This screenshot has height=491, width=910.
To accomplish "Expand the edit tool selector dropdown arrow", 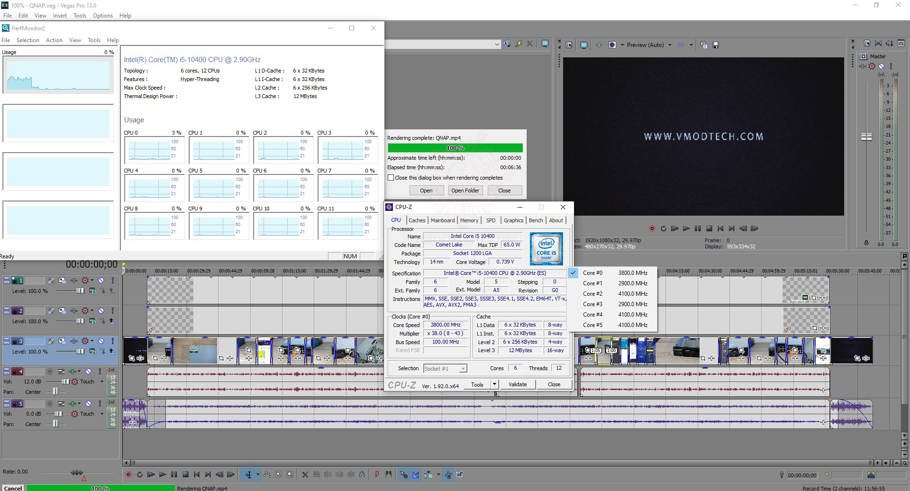I will (258, 474).
